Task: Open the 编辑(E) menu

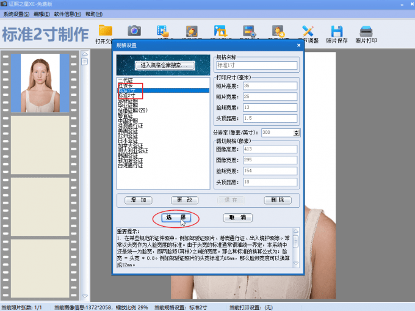Action: point(41,14)
